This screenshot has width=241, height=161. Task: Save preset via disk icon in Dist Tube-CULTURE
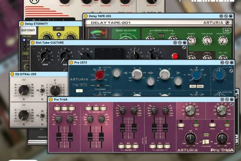[184, 43]
